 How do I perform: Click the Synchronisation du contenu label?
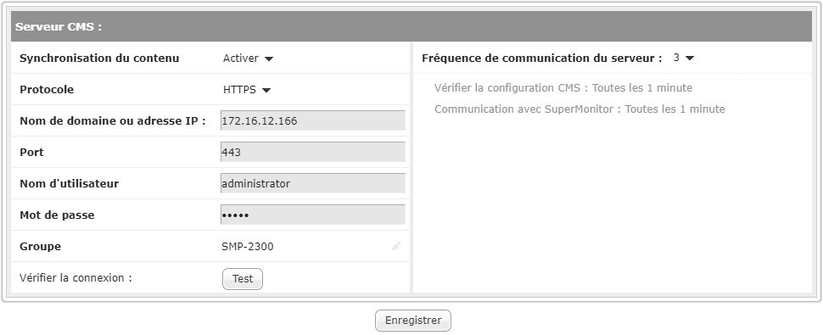(99, 59)
